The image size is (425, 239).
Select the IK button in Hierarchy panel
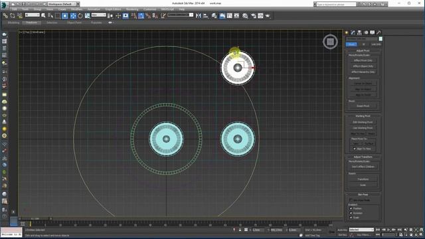363,44
